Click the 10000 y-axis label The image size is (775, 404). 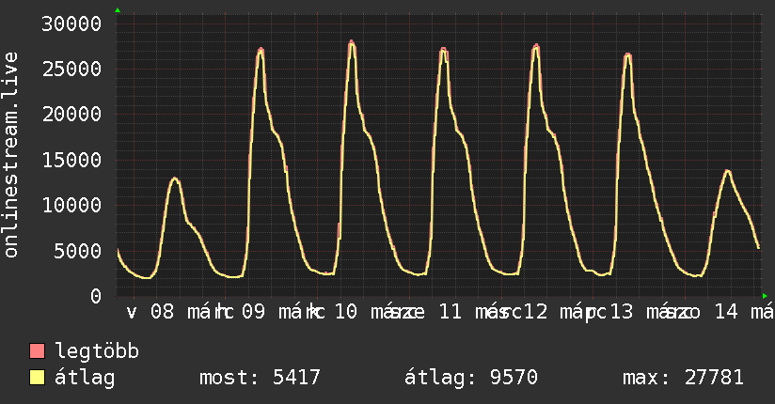coord(71,206)
